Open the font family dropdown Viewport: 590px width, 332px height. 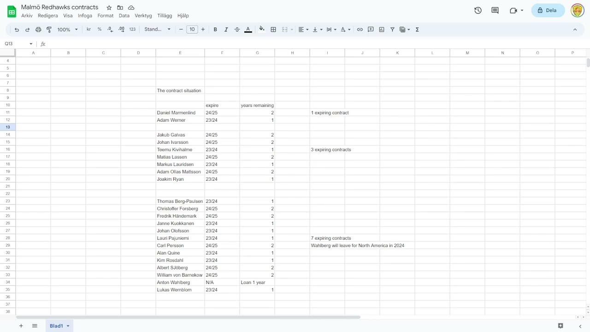tap(158, 30)
